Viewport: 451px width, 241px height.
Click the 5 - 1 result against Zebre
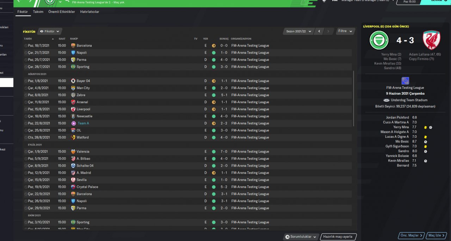[x=224, y=95]
